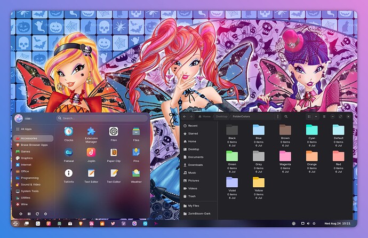Open Trash in the sidebar
The width and height of the screenshot is (368, 238).
[199, 196]
